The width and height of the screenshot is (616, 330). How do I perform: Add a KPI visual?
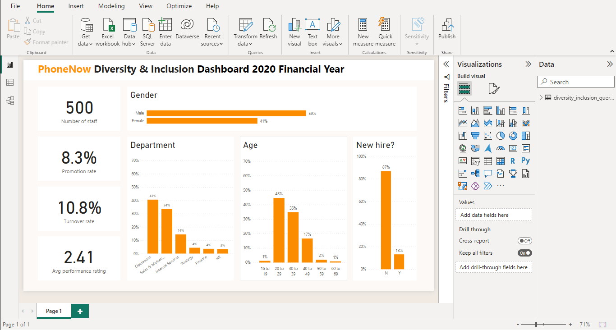(462, 161)
